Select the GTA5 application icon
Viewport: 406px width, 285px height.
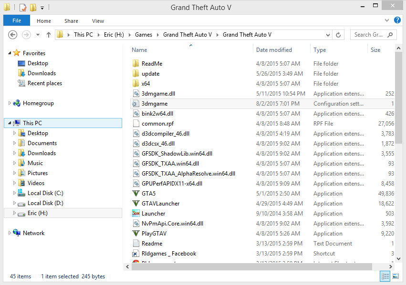click(x=135, y=193)
